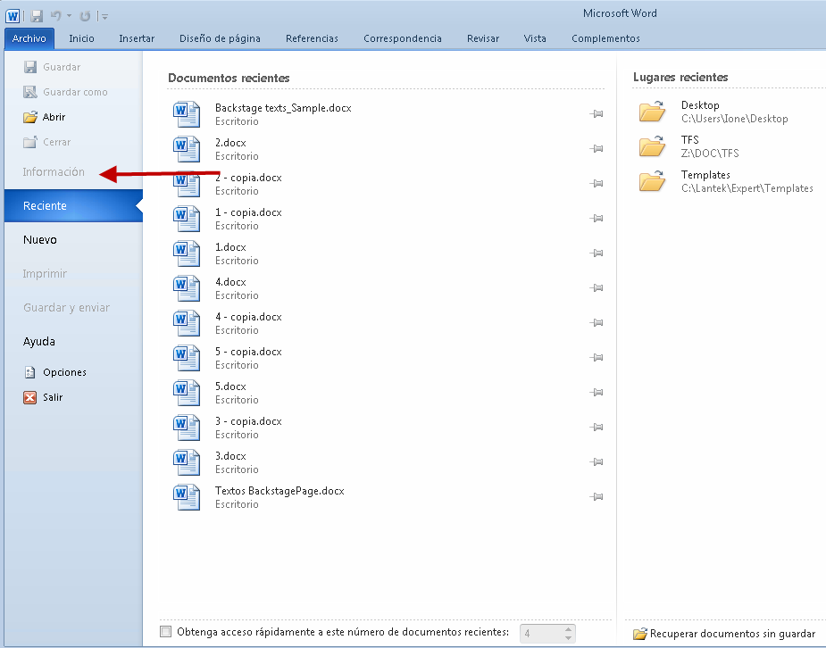Click Salir to exit Word
Image resolution: width=826 pixels, height=648 pixels.
tap(43, 397)
